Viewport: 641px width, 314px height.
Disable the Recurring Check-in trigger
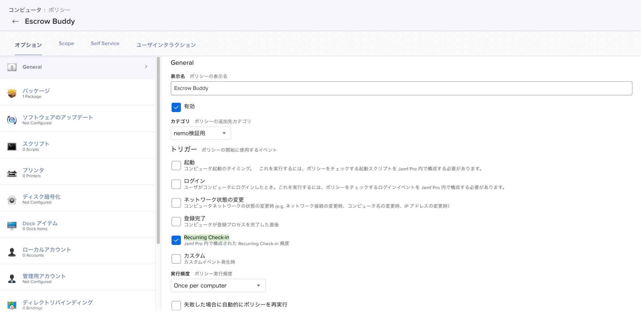(x=176, y=240)
